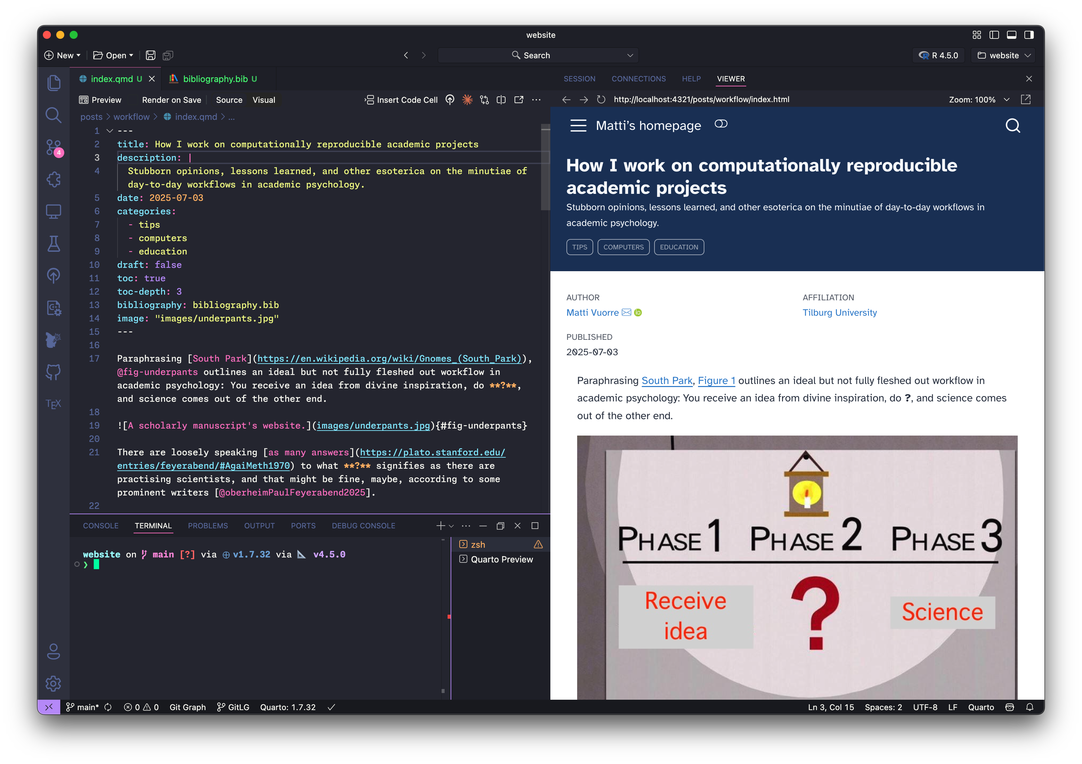Open the hamburger menu on Matti's homepage

point(578,125)
